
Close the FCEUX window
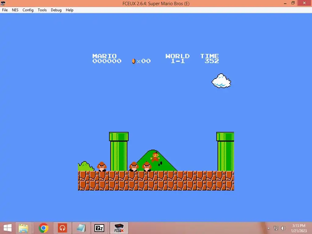304,3
